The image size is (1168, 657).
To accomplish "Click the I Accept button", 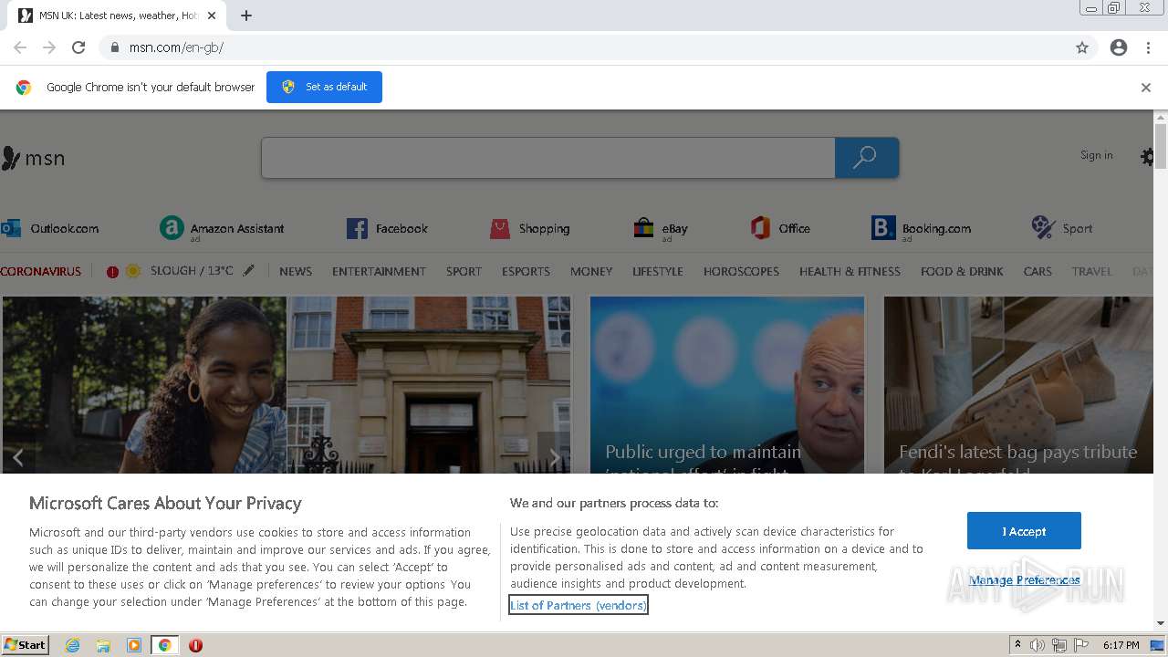I will pyautogui.click(x=1024, y=531).
